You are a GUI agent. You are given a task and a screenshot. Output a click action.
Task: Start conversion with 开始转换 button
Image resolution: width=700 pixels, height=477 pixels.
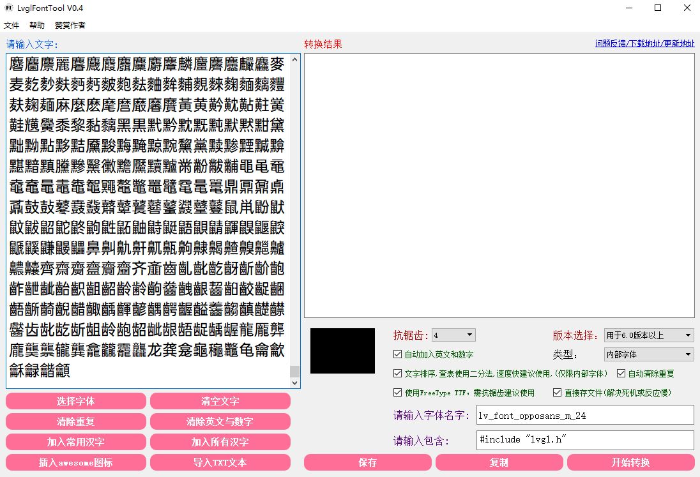tap(630, 462)
